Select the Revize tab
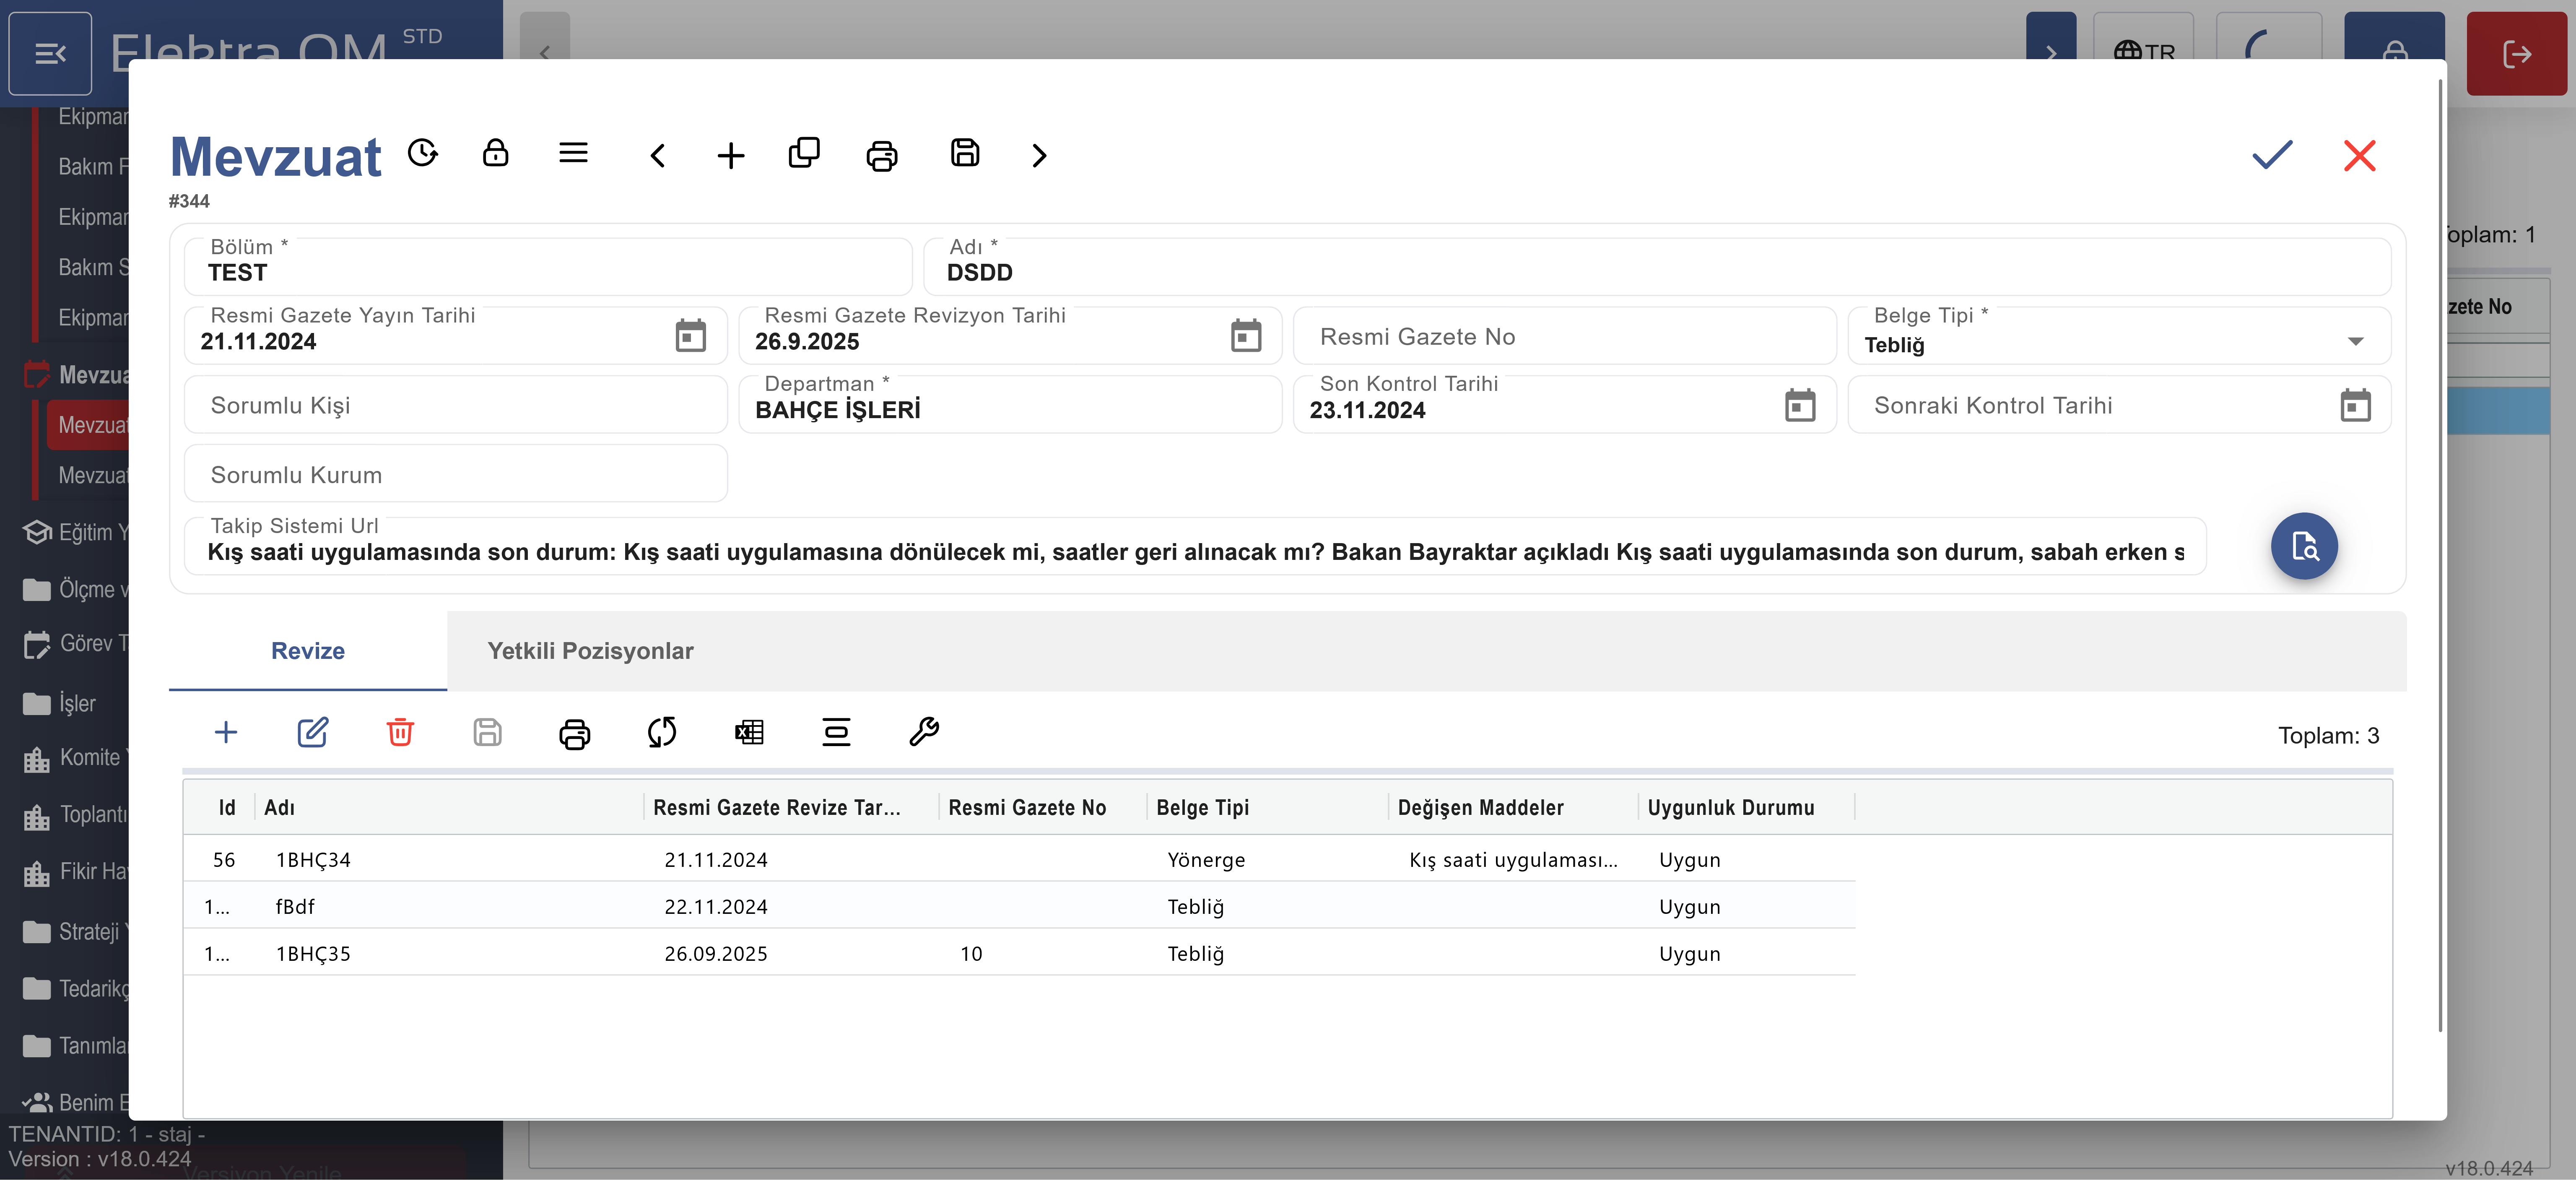This screenshot has width=2576, height=1181. coord(308,651)
